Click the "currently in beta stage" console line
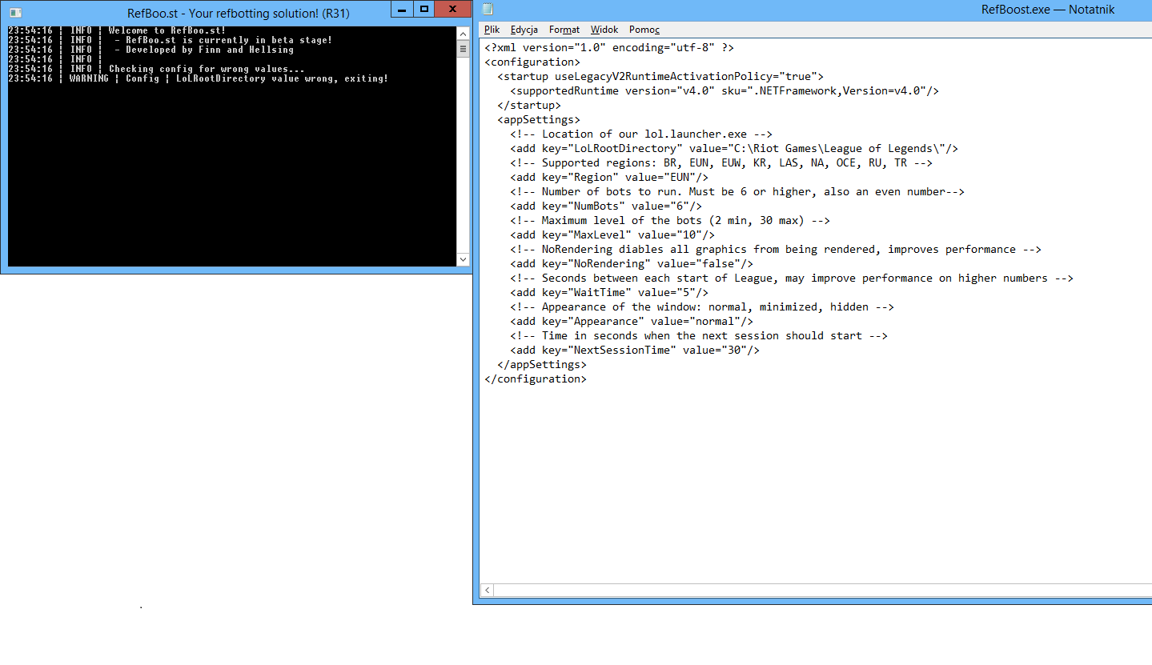 coord(170,41)
